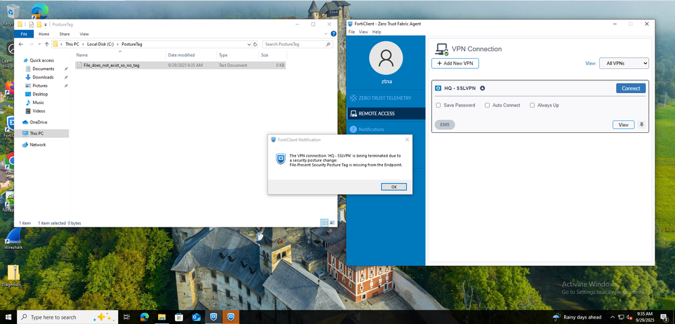The image size is (675, 324).
Task: Open the All VPNs view dropdown
Action: click(624, 63)
